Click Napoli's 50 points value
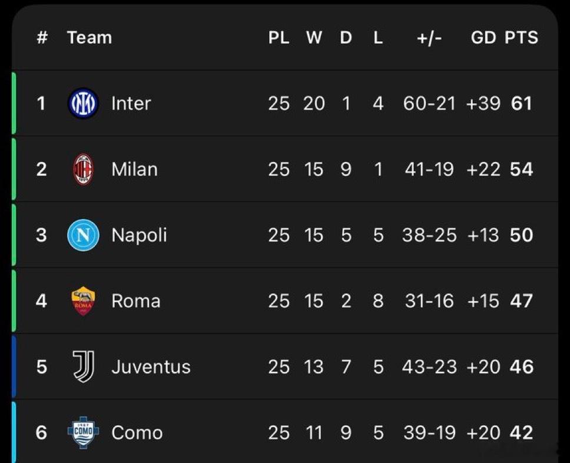The height and width of the screenshot is (463, 570). tap(521, 235)
